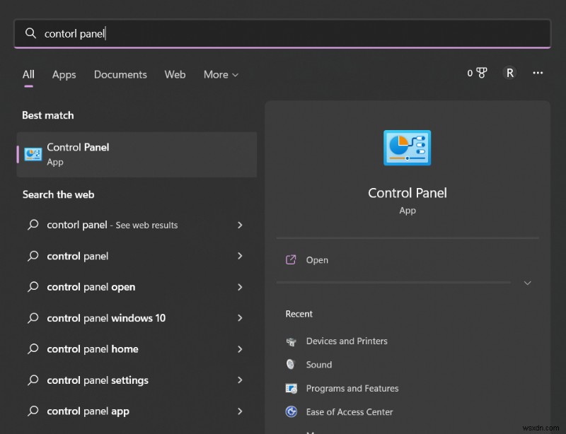Image resolution: width=566 pixels, height=434 pixels.
Task: Open the options ellipsis menu
Action: click(x=538, y=73)
